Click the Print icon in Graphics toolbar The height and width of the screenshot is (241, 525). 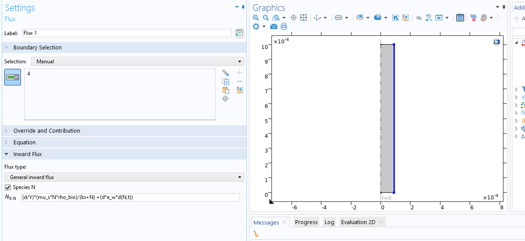click(284, 27)
